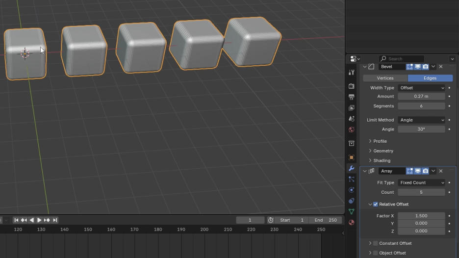
Task: Toggle Bevel modifier edit mode display
Action: (410, 67)
